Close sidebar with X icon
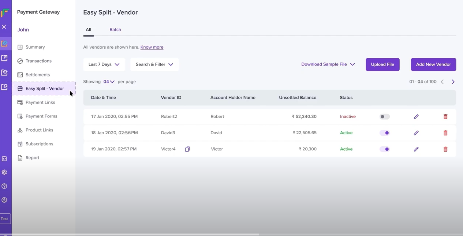The width and height of the screenshot is (463, 236). click(x=4, y=27)
